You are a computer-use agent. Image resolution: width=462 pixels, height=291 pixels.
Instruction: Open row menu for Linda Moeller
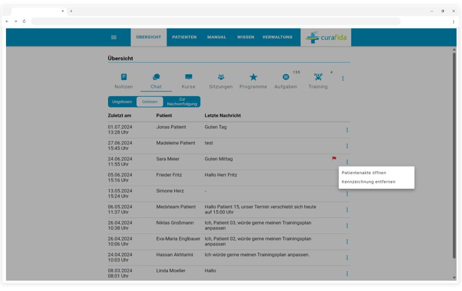tap(347, 274)
